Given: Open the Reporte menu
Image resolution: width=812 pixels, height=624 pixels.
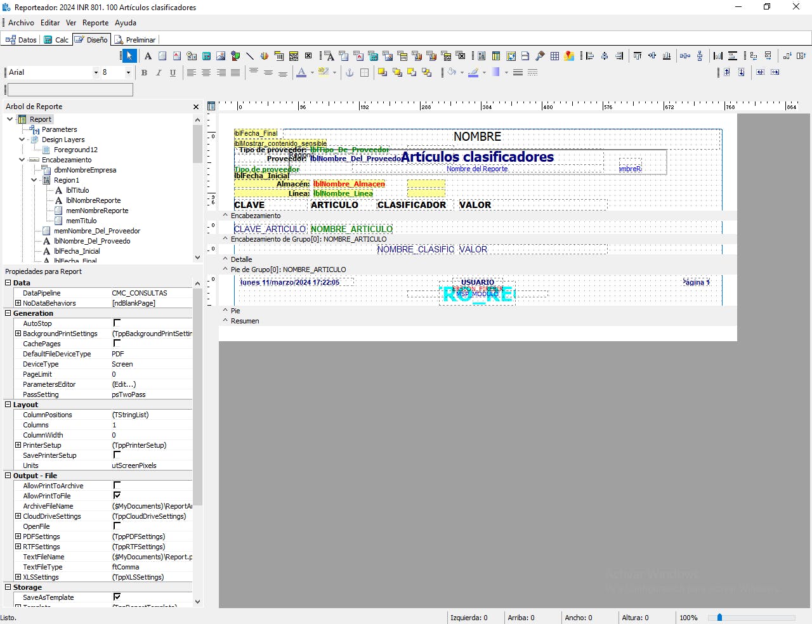Looking at the screenshot, I should (95, 23).
